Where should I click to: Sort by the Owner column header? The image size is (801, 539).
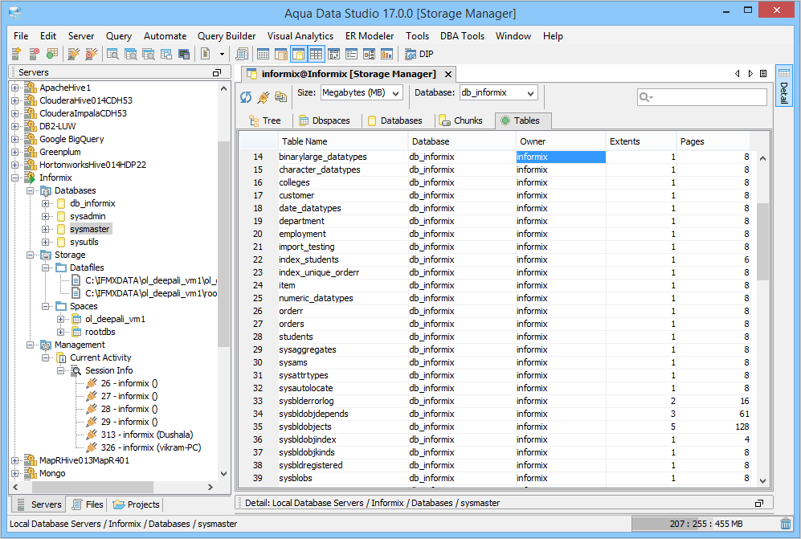561,141
